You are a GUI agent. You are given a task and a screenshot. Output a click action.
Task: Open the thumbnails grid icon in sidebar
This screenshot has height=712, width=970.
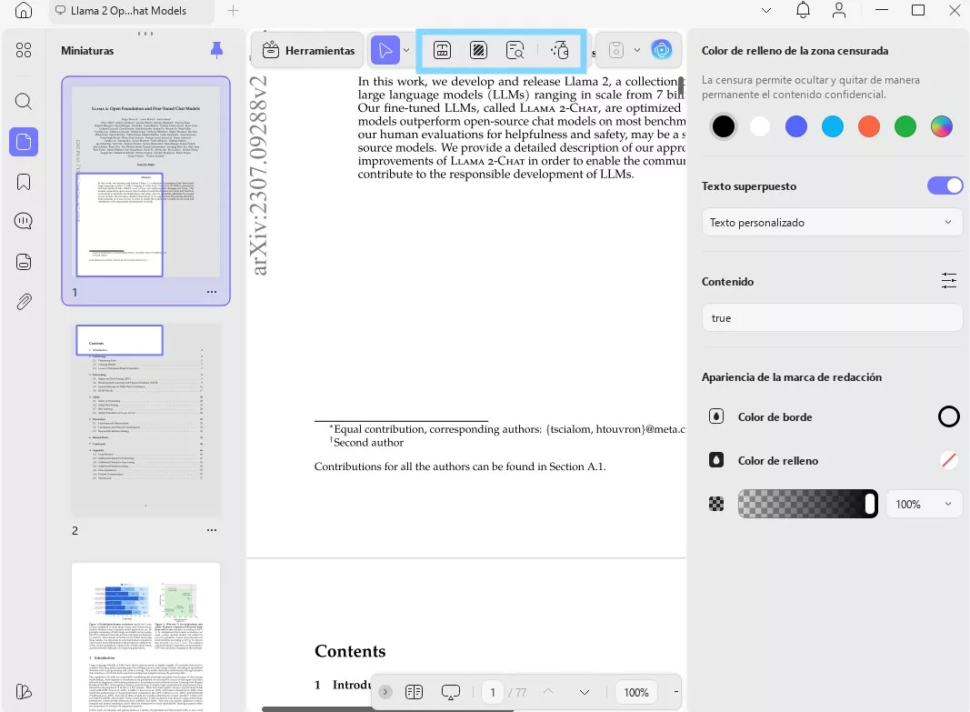tap(24, 50)
